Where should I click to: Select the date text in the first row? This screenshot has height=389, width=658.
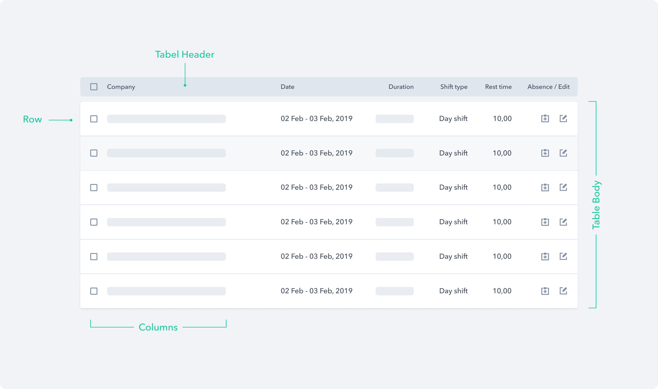[317, 119]
